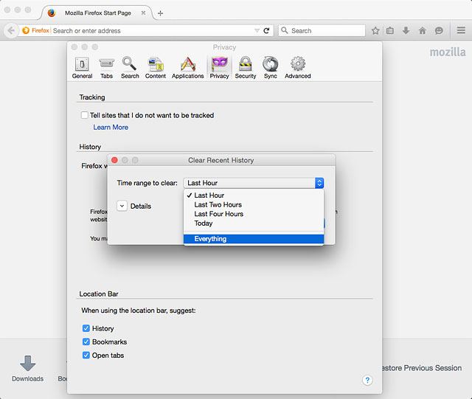This screenshot has height=399, width=472.
Task: Choose Last Two Hours option
Action: pyautogui.click(x=254, y=204)
